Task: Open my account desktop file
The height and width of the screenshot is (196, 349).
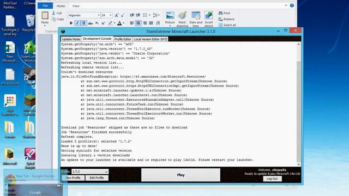Action: pos(10,77)
